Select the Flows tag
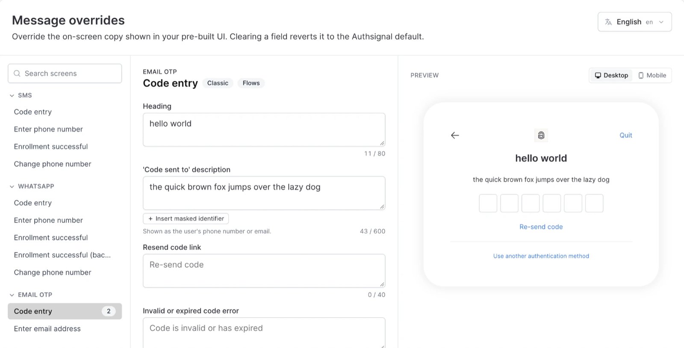 (251, 83)
